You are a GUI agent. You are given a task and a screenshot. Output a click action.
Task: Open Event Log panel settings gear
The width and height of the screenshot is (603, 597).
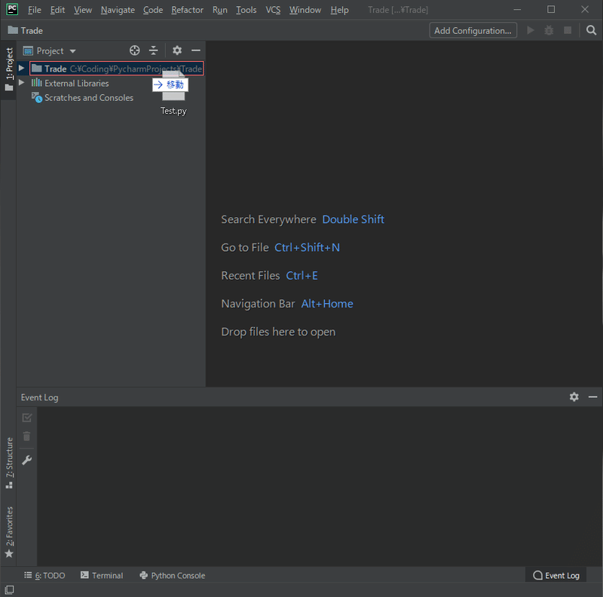point(574,397)
